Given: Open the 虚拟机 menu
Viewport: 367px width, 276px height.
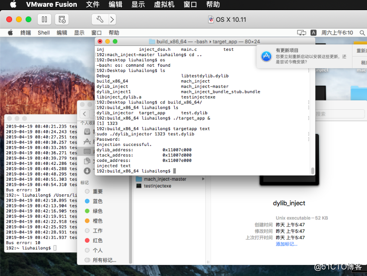Looking at the screenshot, I should (x=164, y=4).
